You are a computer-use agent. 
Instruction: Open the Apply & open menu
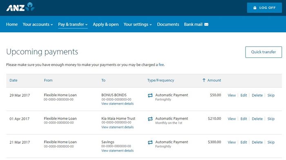[x=105, y=24]
